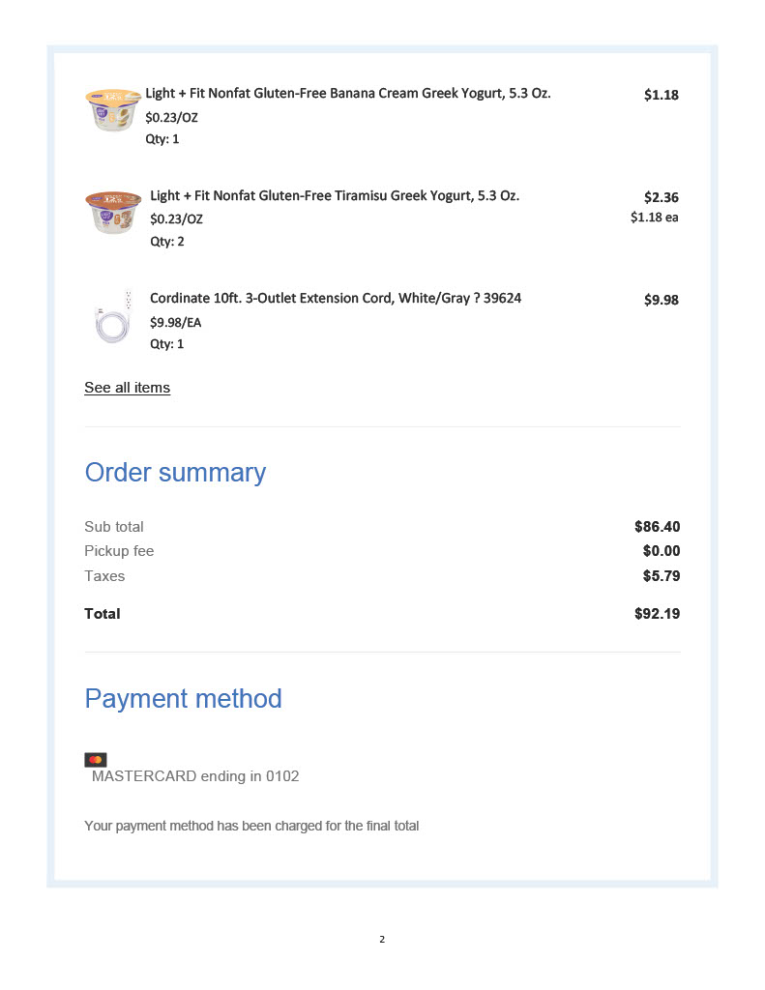Click the $2.36 Tiramisu yogurt price
This screenshot has width=765, height=990.
[x=662, y=197]
